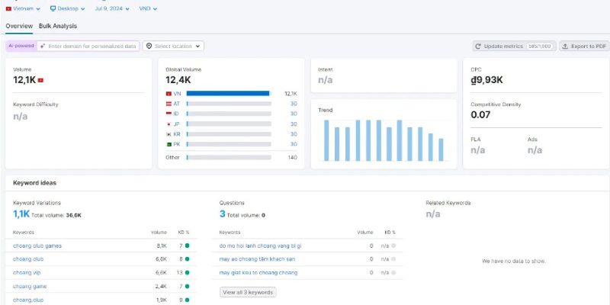Open the Vietnam country dropdown

(23, 8)
